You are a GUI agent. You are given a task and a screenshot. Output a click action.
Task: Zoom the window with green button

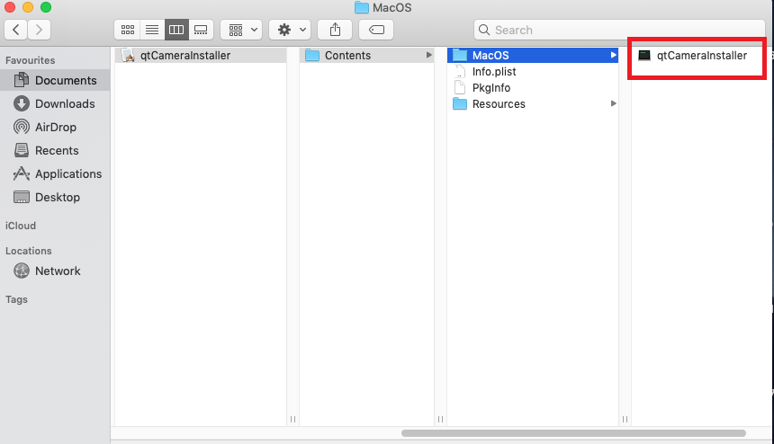click(x=46, y=7)
